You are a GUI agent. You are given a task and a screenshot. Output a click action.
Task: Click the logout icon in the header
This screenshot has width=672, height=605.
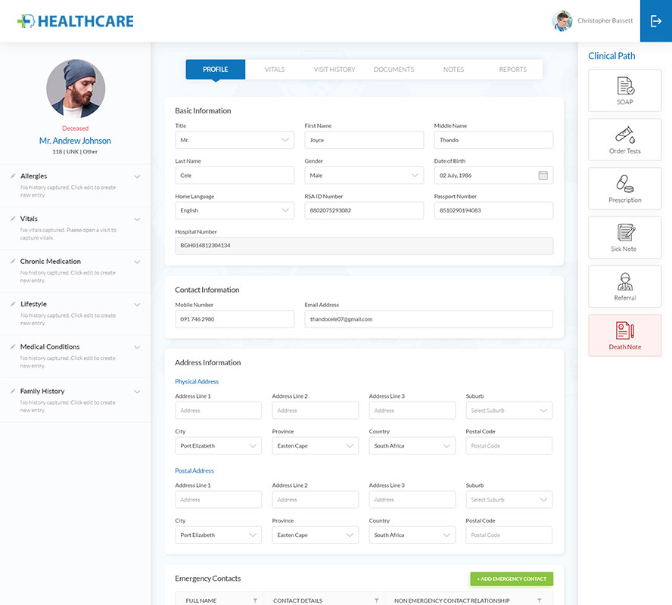tap(655, 21)
